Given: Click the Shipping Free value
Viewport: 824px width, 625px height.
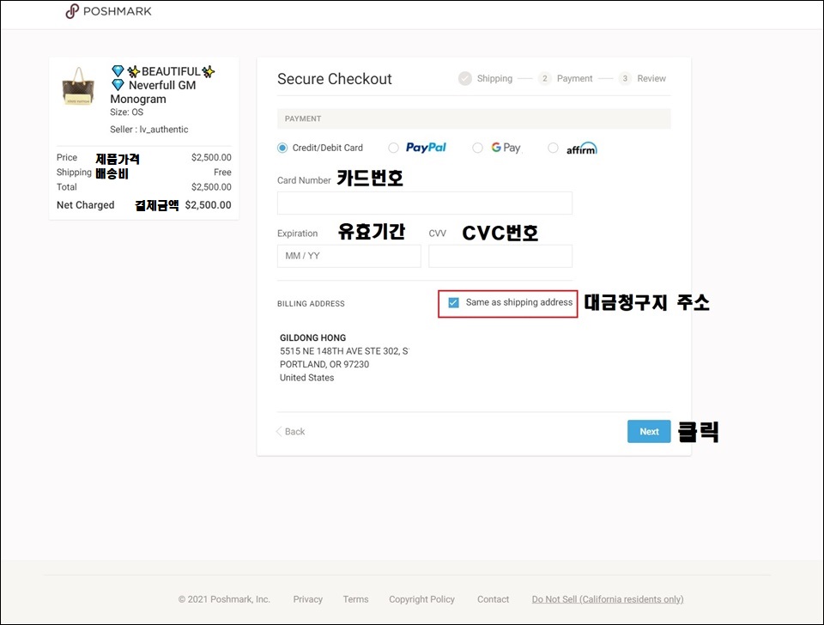Looking at the screenshot, I should point(222,173).
